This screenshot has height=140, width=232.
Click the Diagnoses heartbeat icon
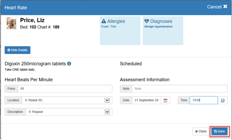click(x=146, y=21)
